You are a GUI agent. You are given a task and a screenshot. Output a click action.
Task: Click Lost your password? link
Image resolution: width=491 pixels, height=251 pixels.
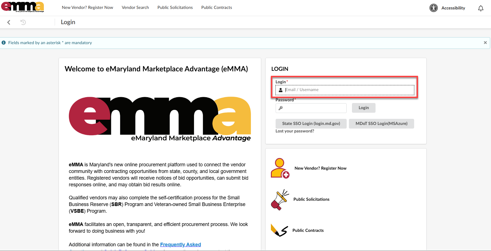tap(295, 131)
